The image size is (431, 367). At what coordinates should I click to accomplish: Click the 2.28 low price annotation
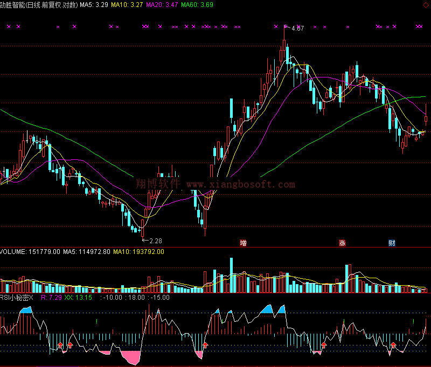(156, 241)
